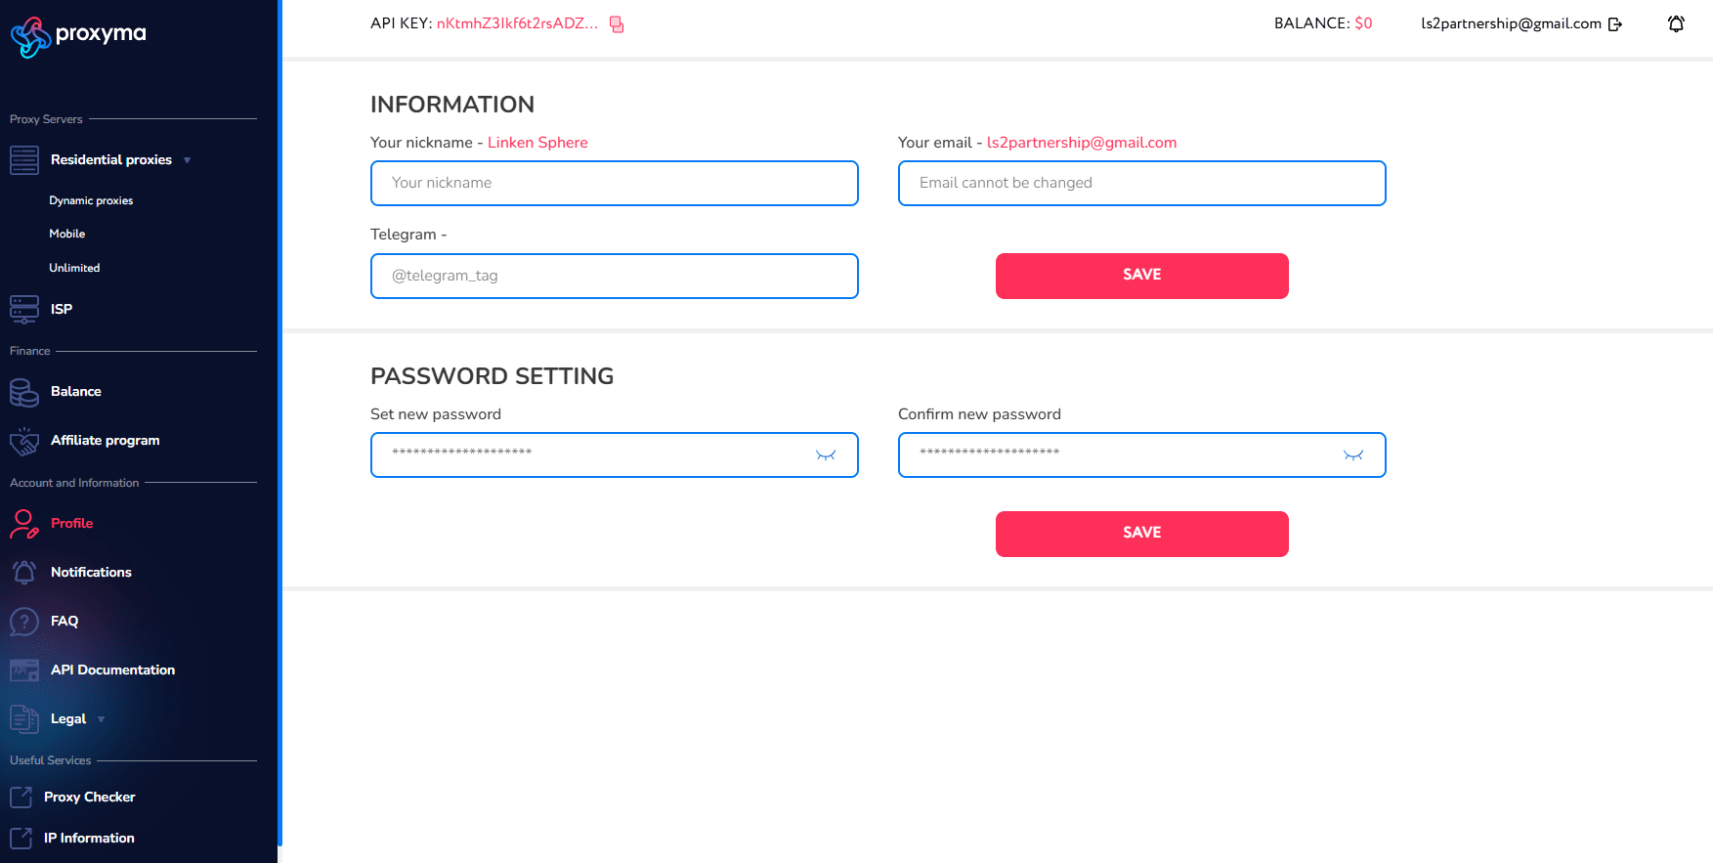
Task: Save the new password
Action: pos(1141,534)
